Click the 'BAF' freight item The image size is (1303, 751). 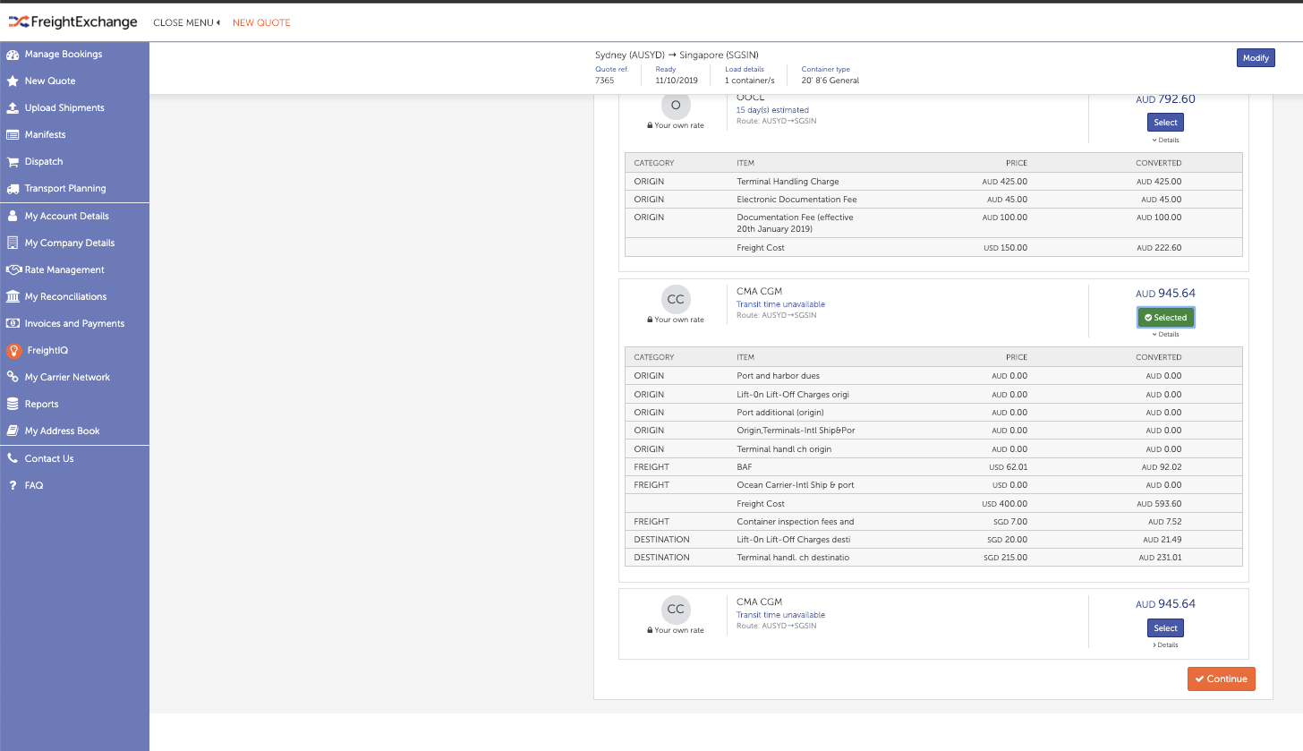[745, 467]
